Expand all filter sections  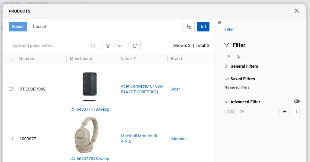pyautogui.click(x=239, y=56)
